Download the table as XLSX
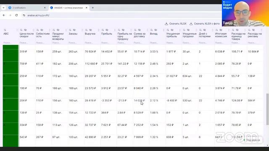Screen dimensions: 269x151 coord(176,23)
